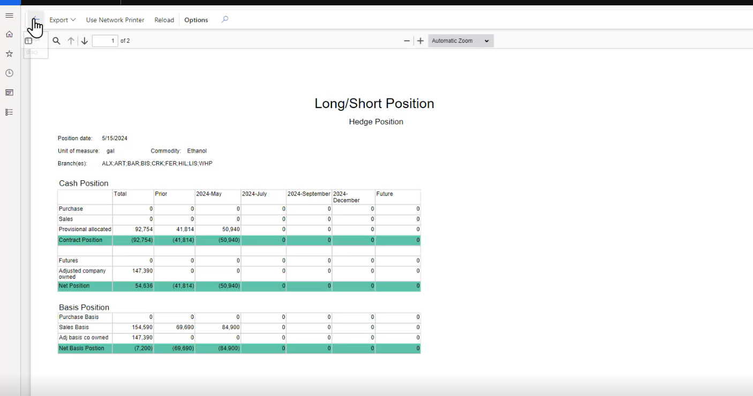The height and width of the screenshot is (396, 753).
Task: Go to the previous report page
Action: tap(71, 40)
